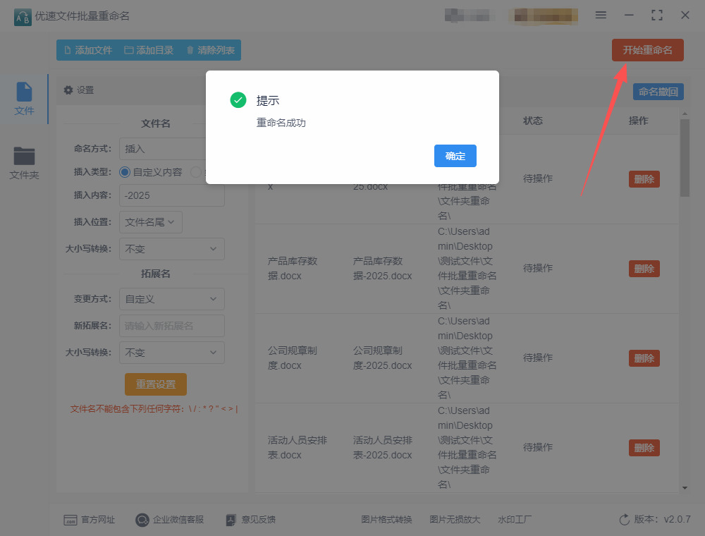Open the 命名方式 dropdown showing 插入
Image resolution: width=705 pixels, height=536 pixels.
(172, 149)
